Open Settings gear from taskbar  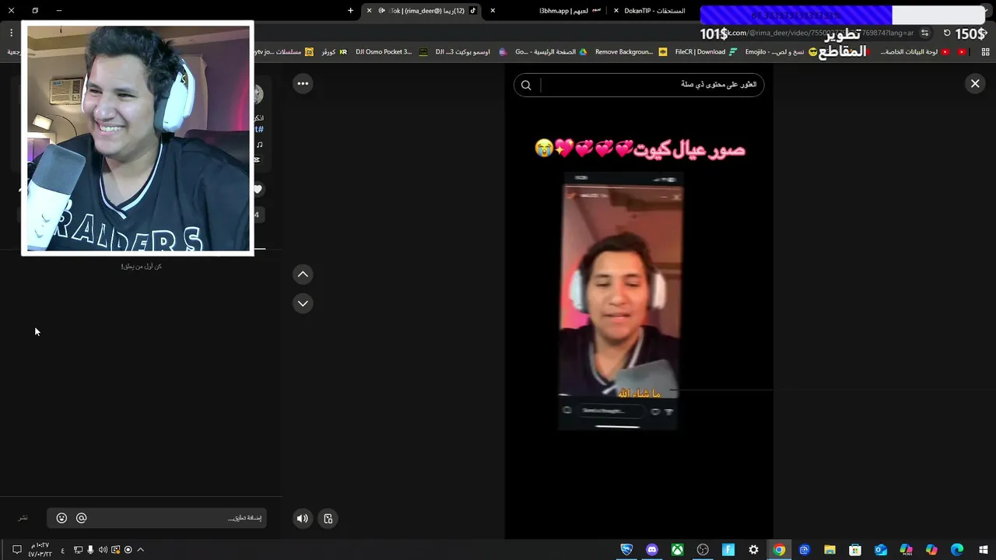pos(753,550)
